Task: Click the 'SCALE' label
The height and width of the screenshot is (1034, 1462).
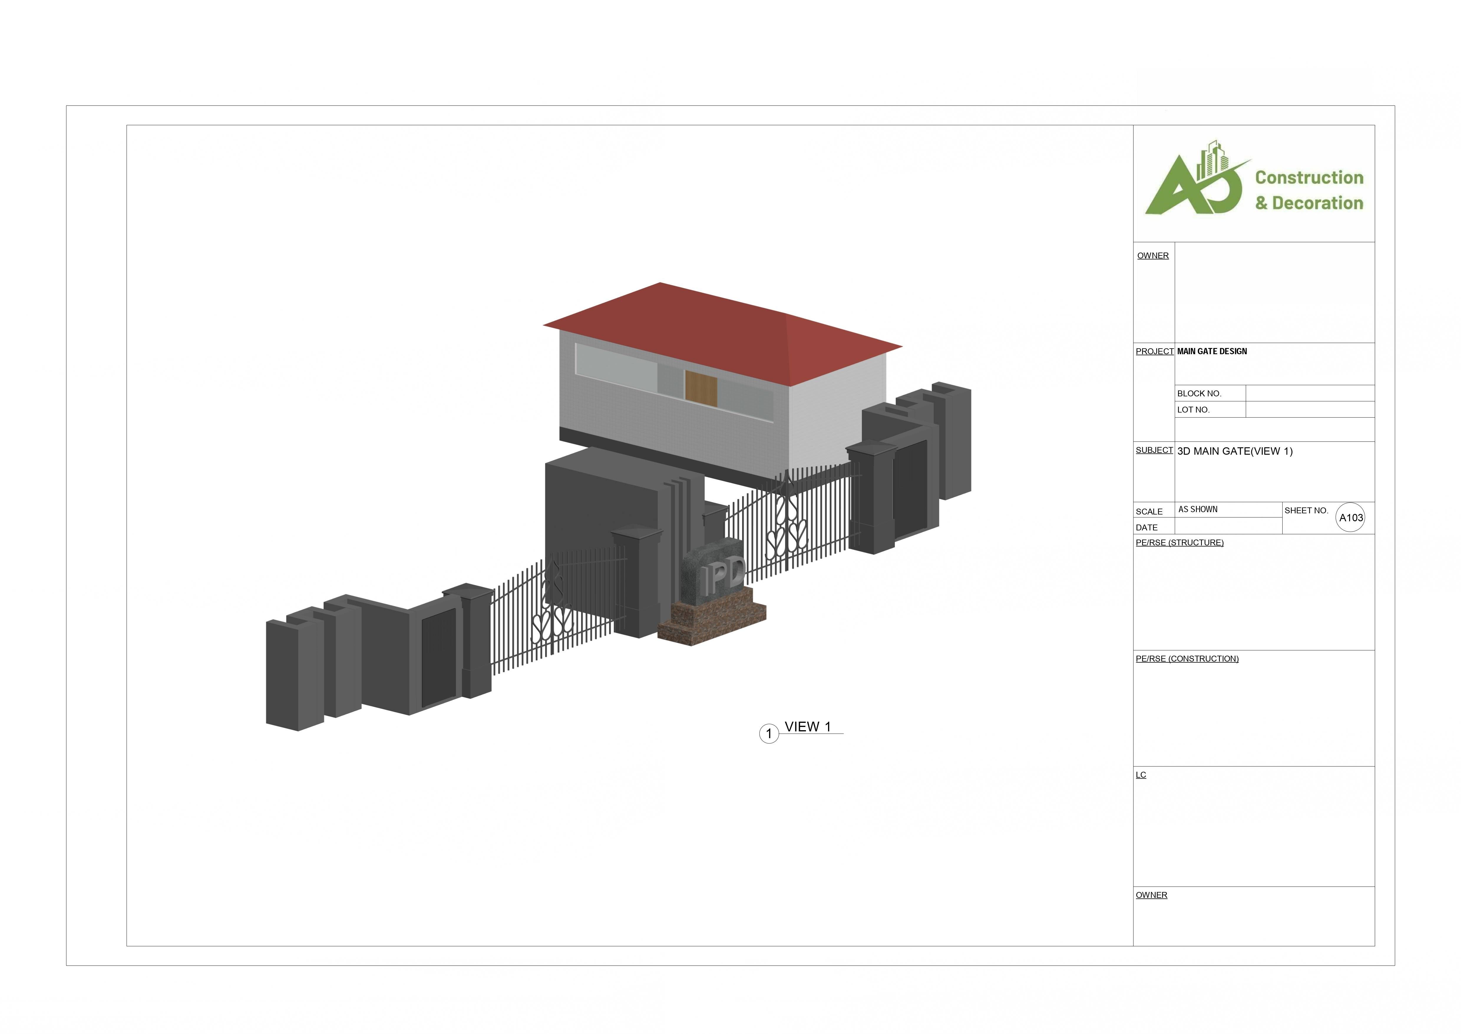Action: [x=1149, y=512]
